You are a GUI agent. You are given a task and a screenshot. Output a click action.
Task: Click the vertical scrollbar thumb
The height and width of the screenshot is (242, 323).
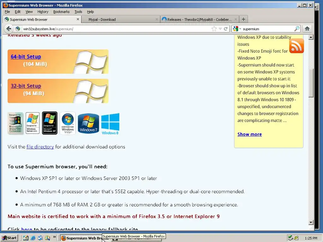click(311, 83)
